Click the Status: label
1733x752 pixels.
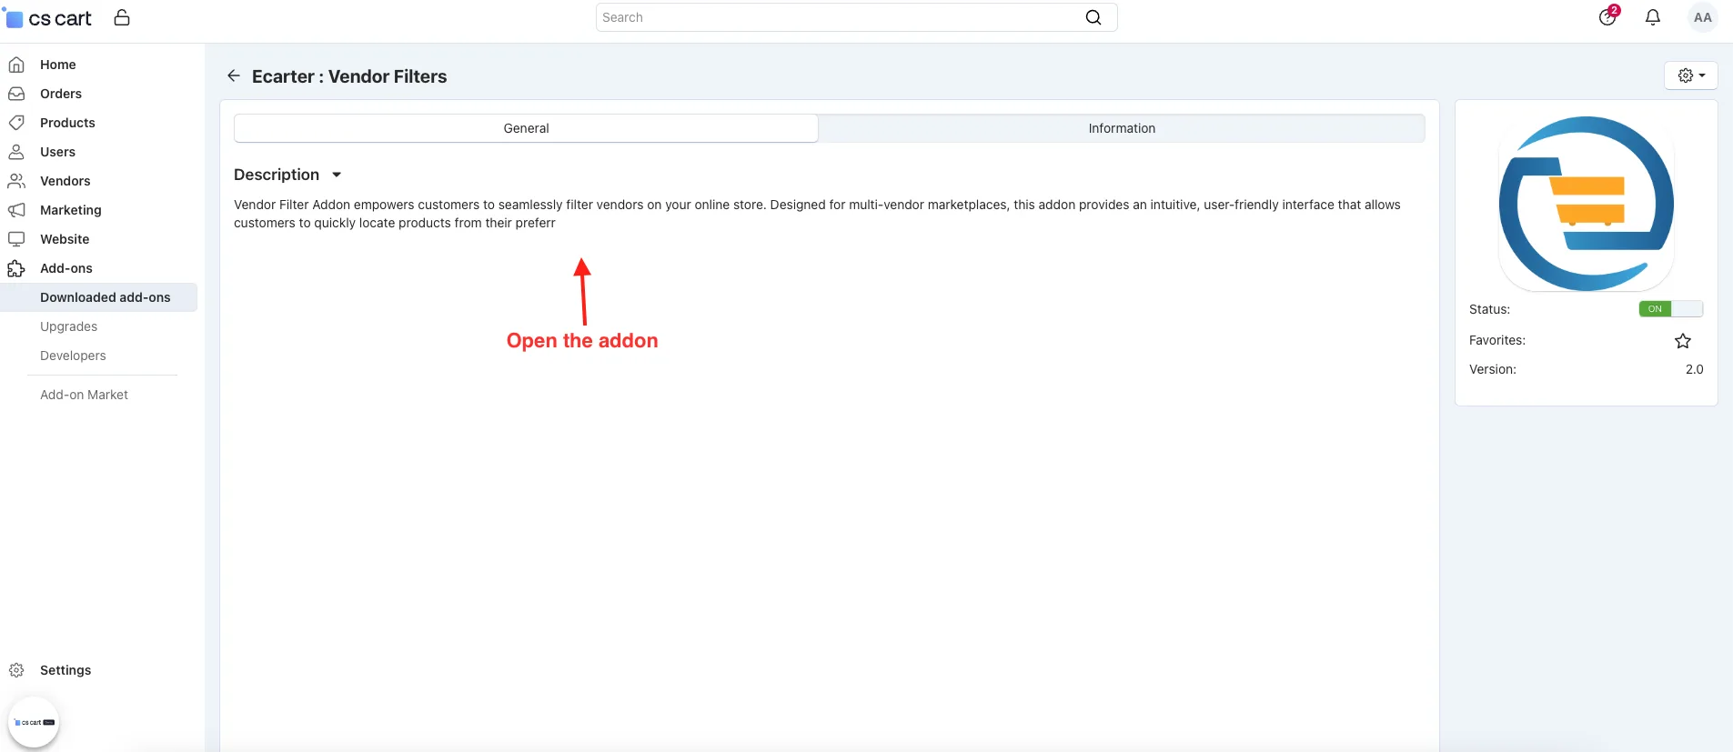(x=1489, y=309)
